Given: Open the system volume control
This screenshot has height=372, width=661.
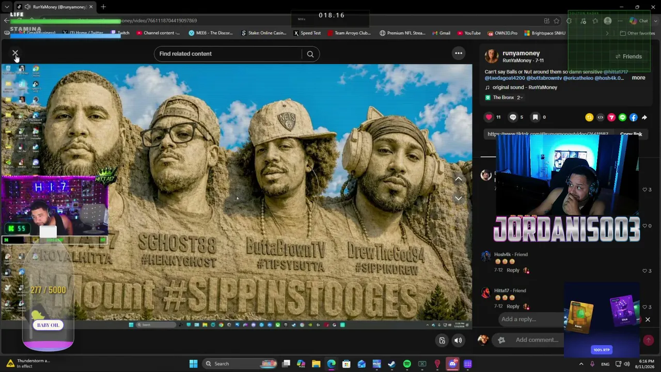Looking at the screenshot, I should pos(627,364).
